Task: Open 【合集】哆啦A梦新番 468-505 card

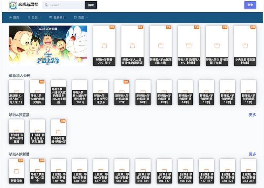Action: (x=185, y=171)
